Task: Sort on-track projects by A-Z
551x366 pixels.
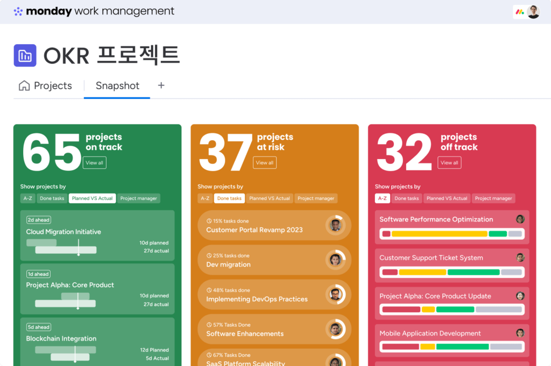Action: [x=27, y=198]
